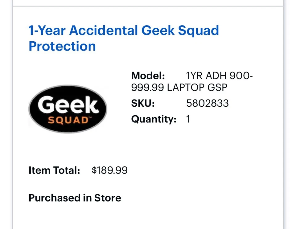The image size is (296, 229).
Task: Select the "SKU:" label
Action: click(143, 103)
